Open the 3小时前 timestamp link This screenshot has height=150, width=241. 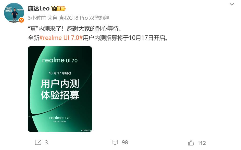pos(37,18)
